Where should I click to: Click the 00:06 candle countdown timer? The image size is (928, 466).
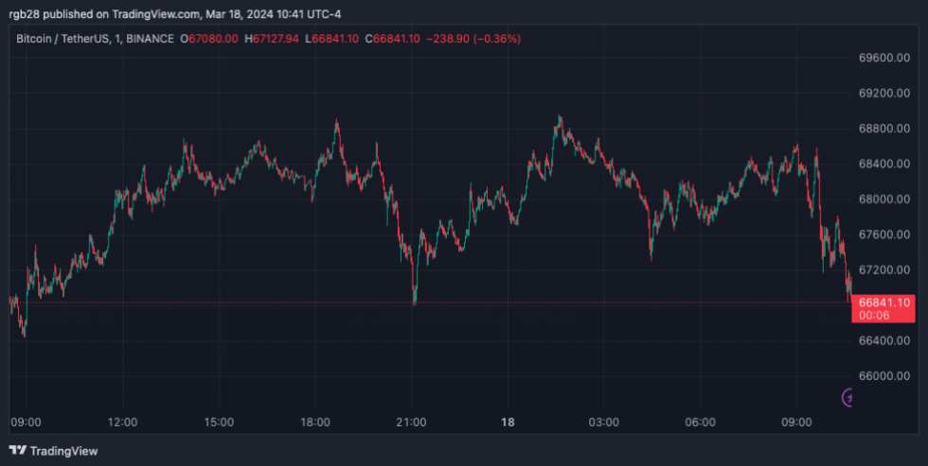coord(872,316)
